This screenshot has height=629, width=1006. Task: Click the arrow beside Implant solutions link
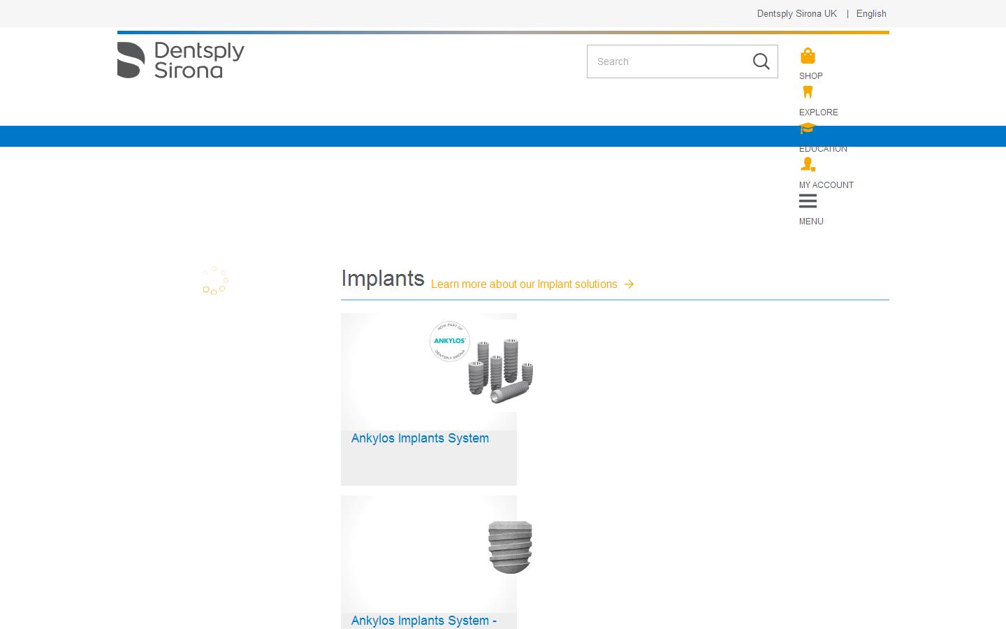point(629,284)
